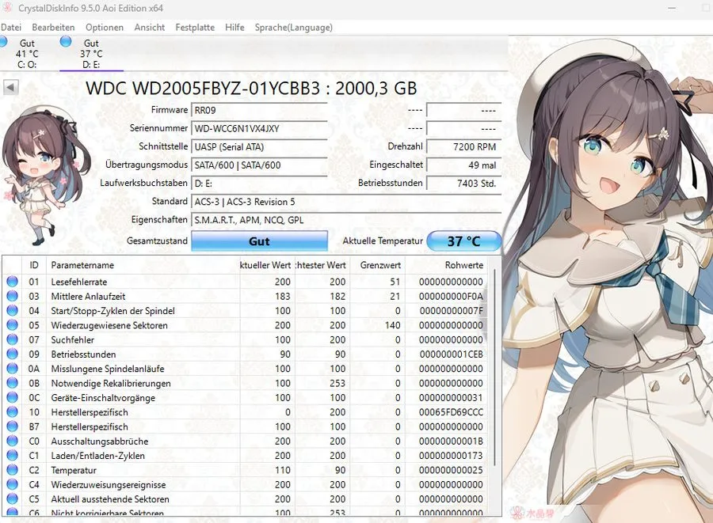Click the status orb for Lesefehlerrate
This screenshot has height=523, width=713.
tap(12, 282)
